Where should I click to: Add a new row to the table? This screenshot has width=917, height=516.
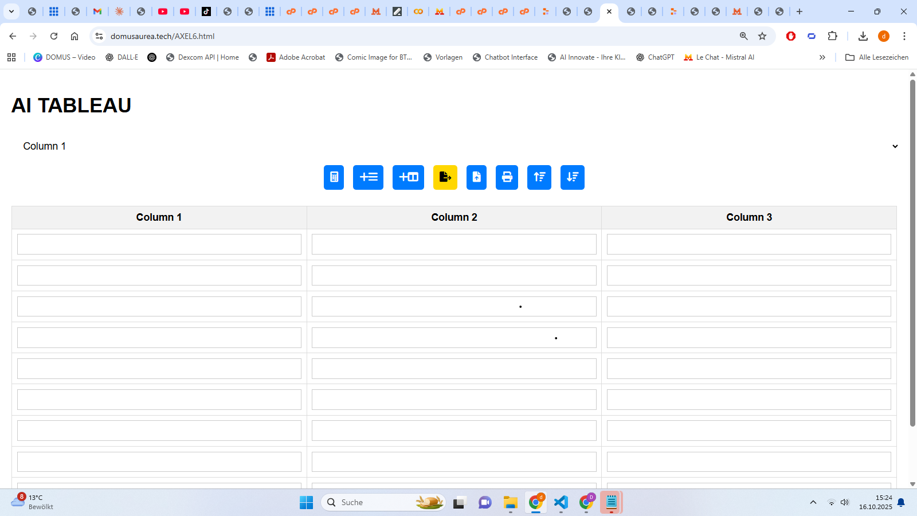pyautogui.click(x=368, y=177)
